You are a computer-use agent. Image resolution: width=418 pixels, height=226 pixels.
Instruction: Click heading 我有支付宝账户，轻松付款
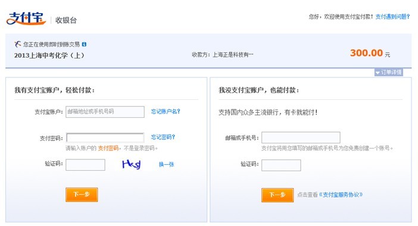[x=54, y=90]
